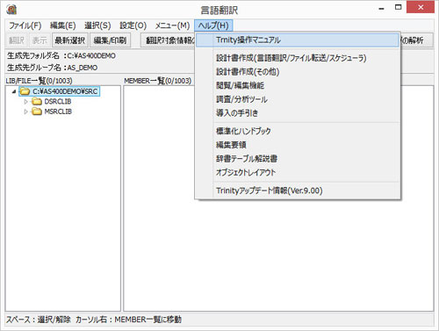
Task: Open 標準化ハンドブック help item
Action: coord(298,131)
